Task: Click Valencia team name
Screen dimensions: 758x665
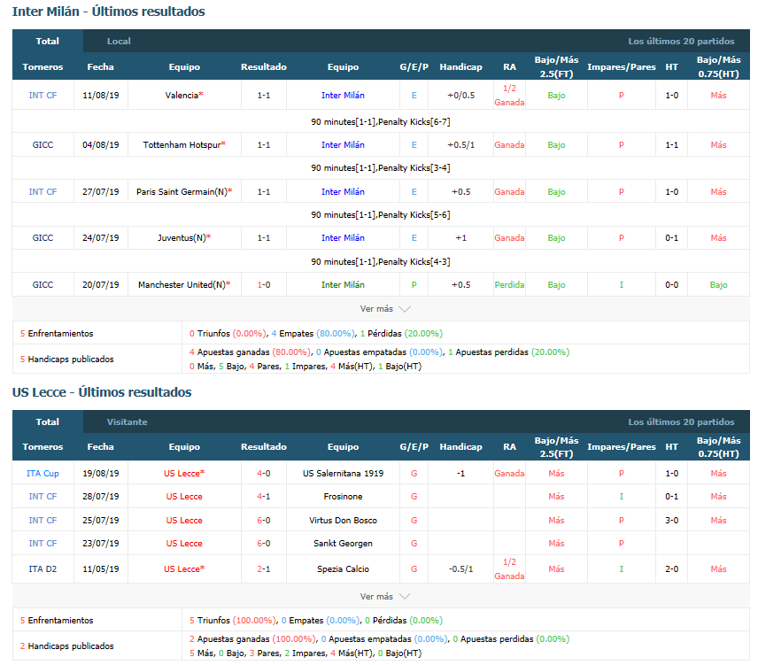Action: coord(183,96)
